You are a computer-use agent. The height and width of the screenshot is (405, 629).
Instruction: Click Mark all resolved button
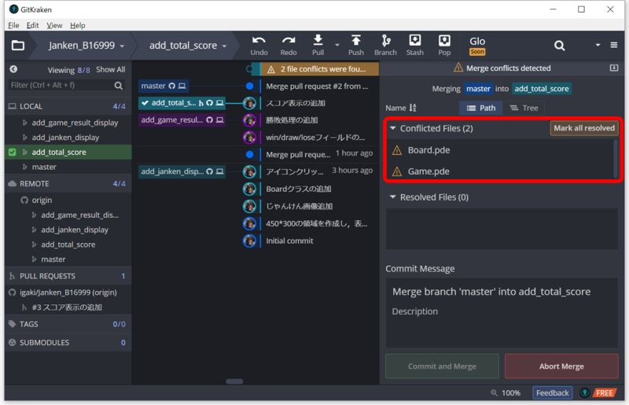tap(584, 128)
